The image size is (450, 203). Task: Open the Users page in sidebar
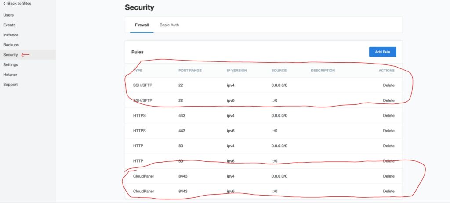[x=8, y=15]
